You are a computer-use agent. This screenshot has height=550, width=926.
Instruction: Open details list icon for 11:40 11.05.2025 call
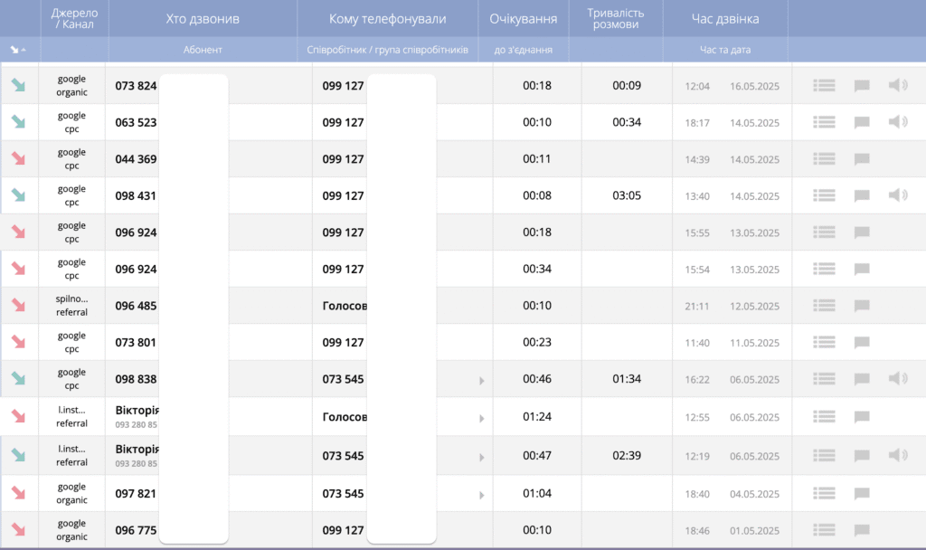[823, 343]
